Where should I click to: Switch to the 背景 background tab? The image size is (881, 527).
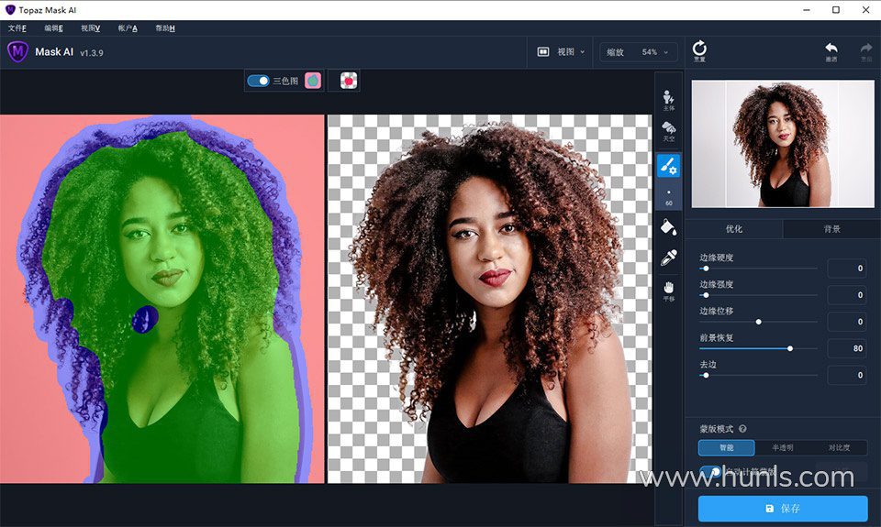tap(831, 229)
